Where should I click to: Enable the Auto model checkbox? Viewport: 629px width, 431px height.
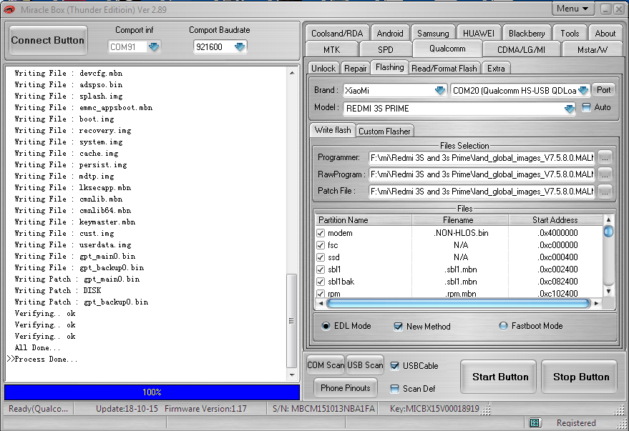click(587, 107)
